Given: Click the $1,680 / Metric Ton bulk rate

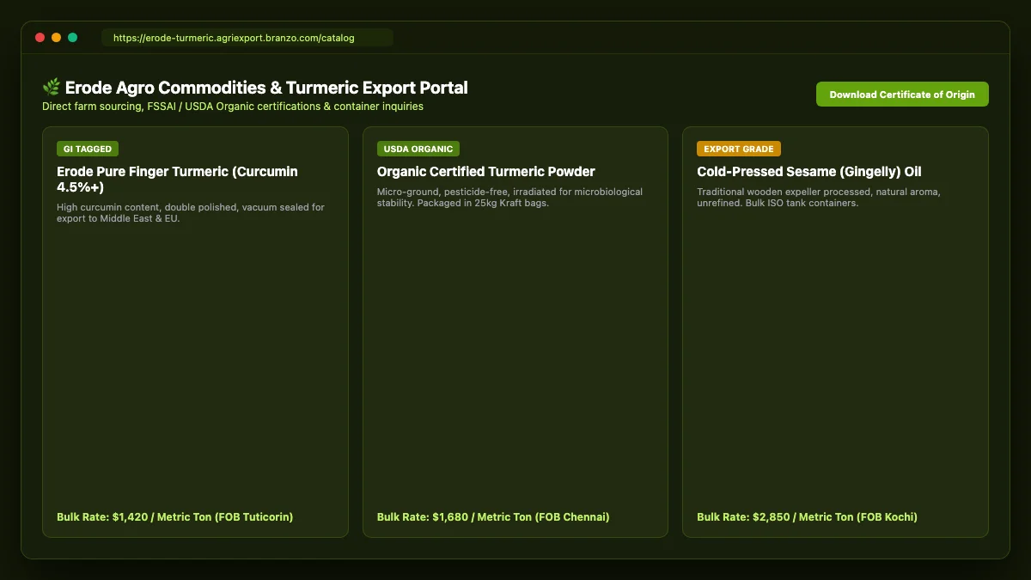Looking at the screenshot, I should [x=493, y=517].
